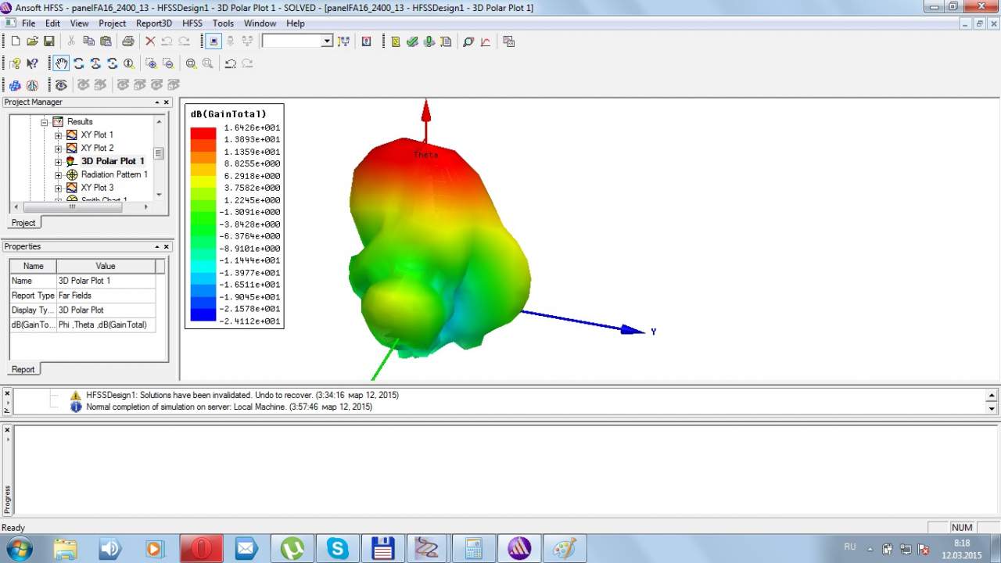Viewport: 1001px width, 563px height.
Task: Switch to the Report tab in Properties
Action: (23, 369)
